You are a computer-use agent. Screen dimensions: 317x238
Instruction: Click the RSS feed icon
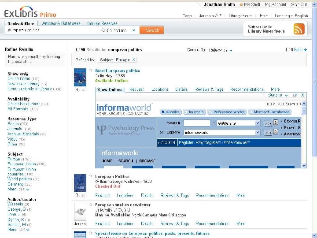pyautogui.click(x=299, y=29)
